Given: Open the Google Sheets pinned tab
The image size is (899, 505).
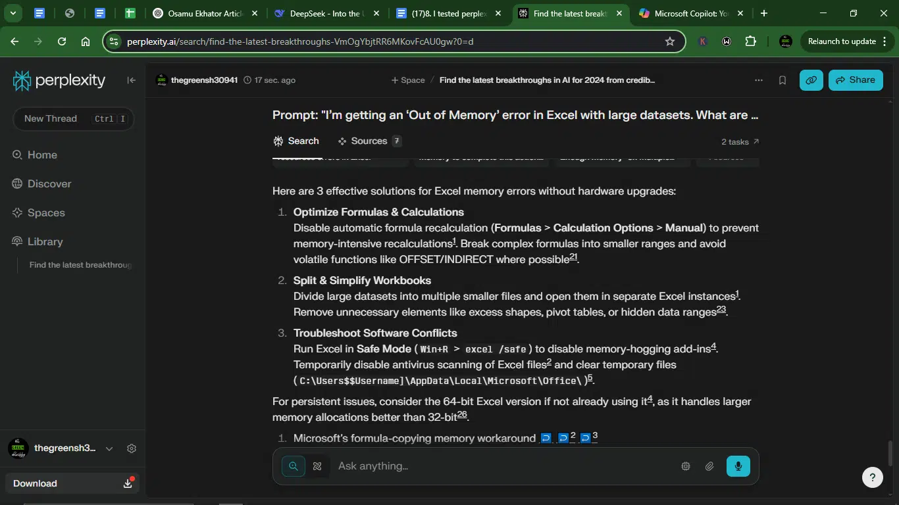Looking at the screenshot, I should click(x=130, y=13).
